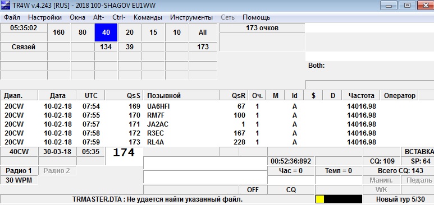
Task: Click the UTC column header
Action: (x=91, y=96)
